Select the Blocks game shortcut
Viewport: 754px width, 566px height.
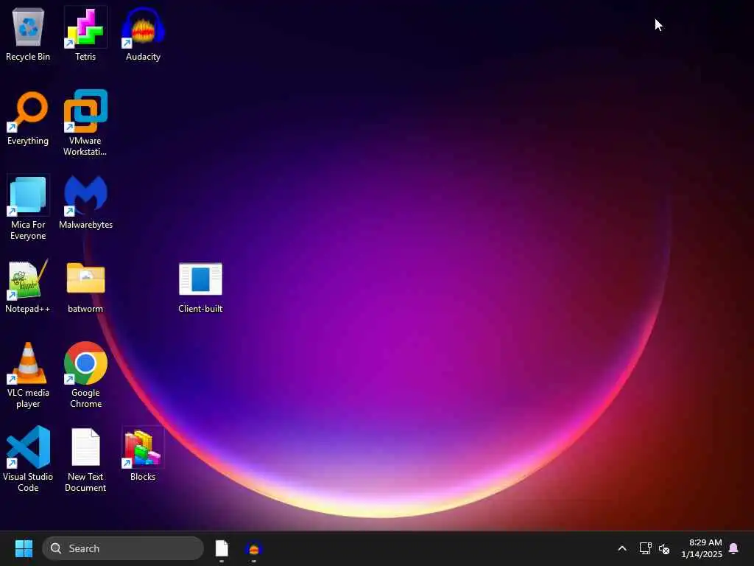[x=143, y=454]
